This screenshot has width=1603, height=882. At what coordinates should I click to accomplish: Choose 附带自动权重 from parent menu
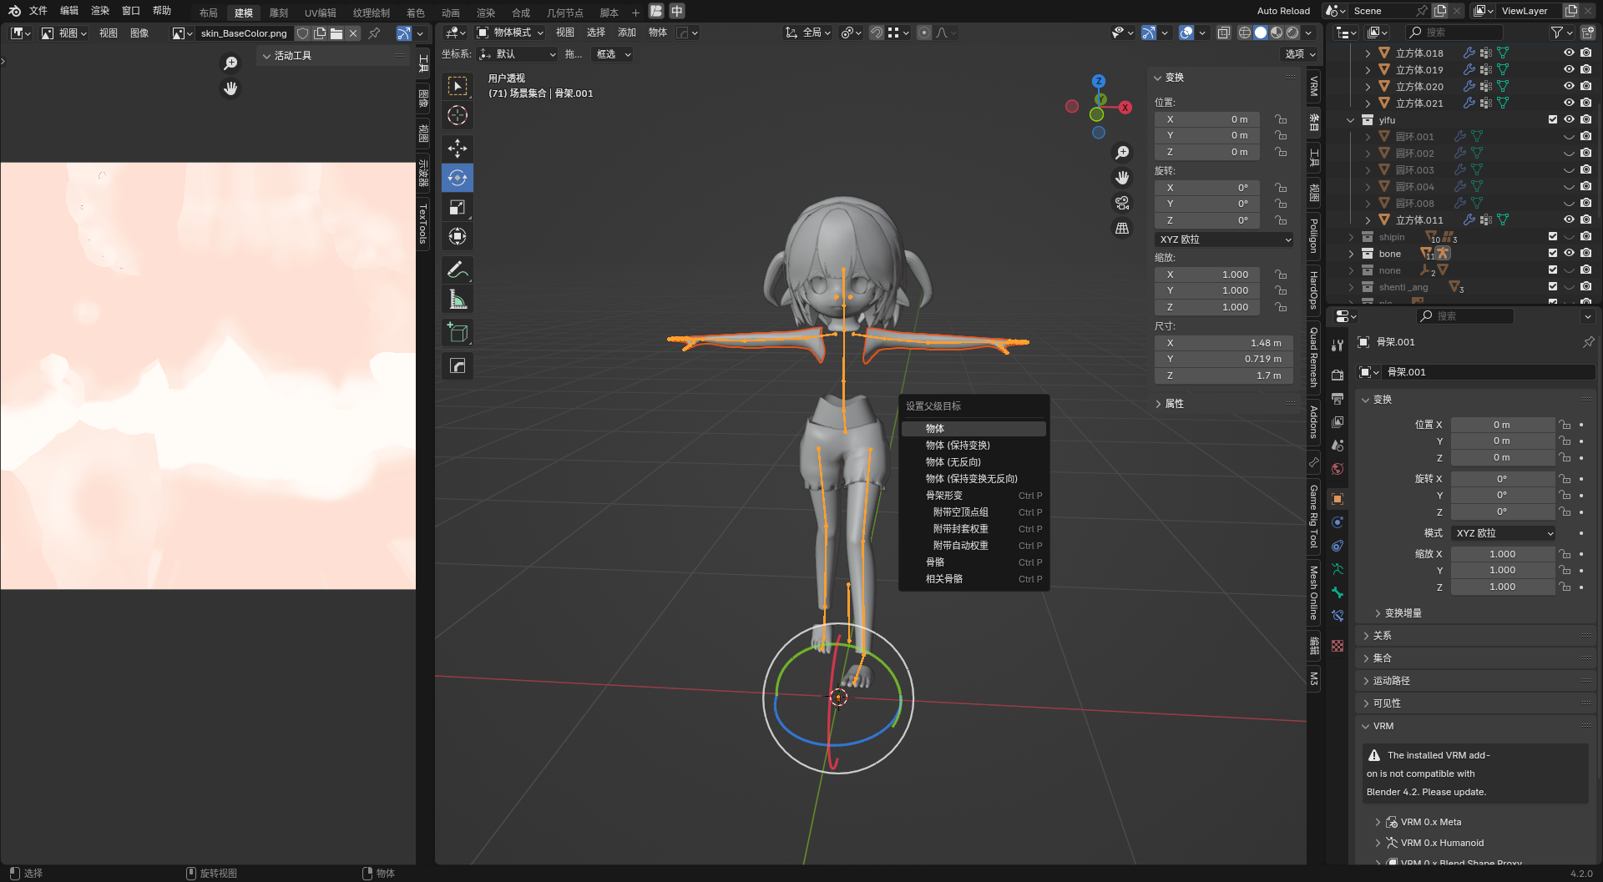(960, 546)
